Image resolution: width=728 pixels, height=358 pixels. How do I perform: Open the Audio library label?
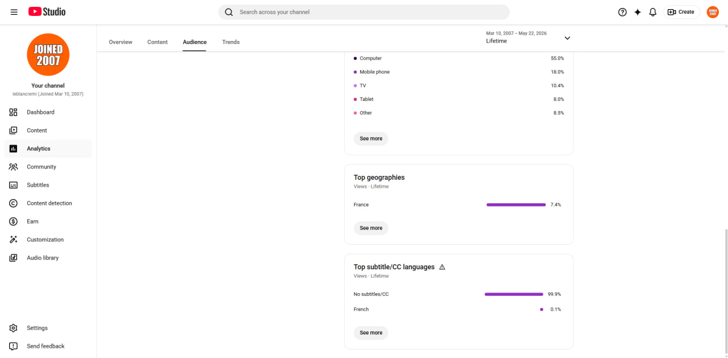pyautogui.click(x=43, y=258)
